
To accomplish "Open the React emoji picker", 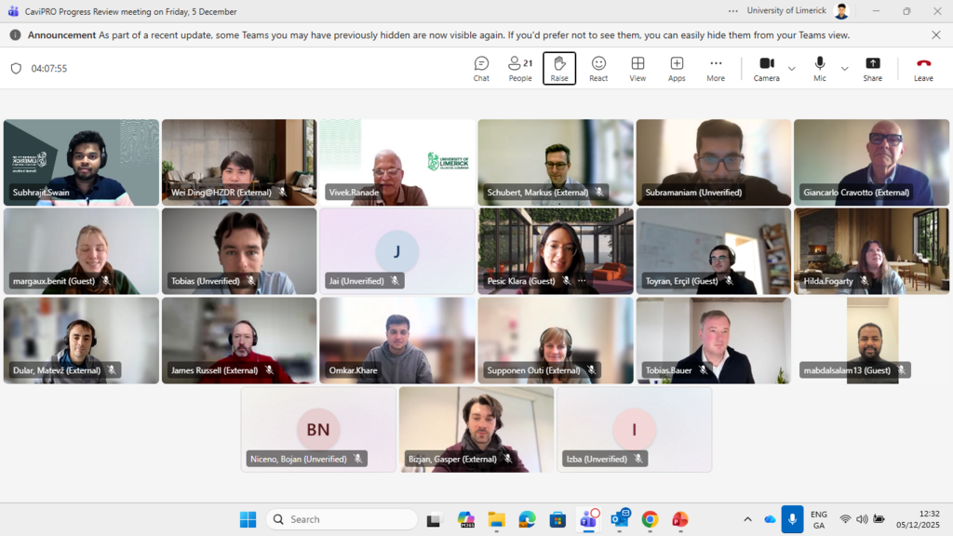I will [x=598, y=68].
